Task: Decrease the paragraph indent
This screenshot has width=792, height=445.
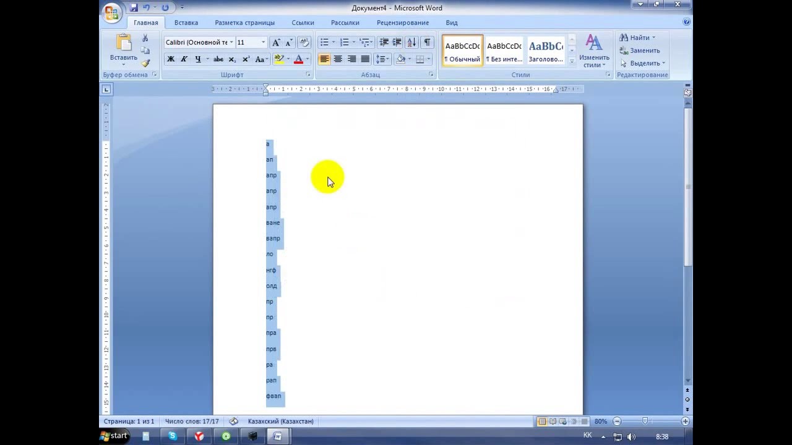Action: tap(384, 42)
